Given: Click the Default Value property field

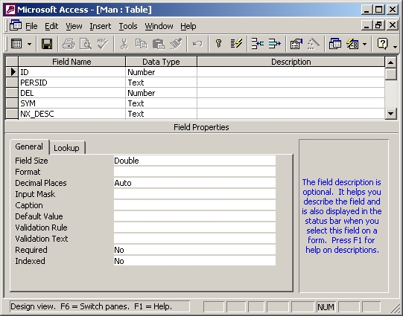Looking at the screenshot, I should point(194,216).
